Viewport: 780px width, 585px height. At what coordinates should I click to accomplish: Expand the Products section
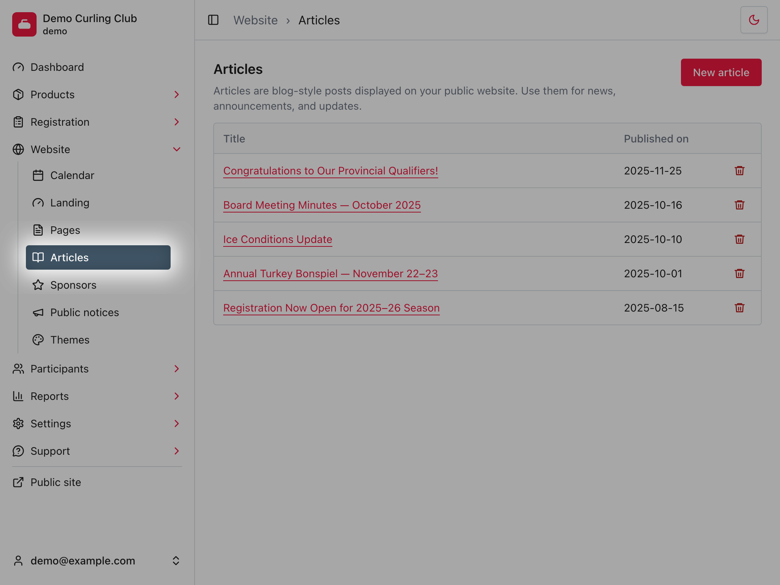97,94
